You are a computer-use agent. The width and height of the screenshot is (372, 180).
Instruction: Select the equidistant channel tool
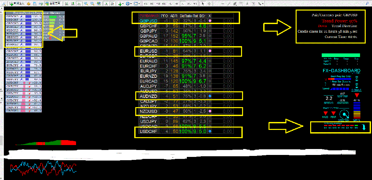click(235, 4)
